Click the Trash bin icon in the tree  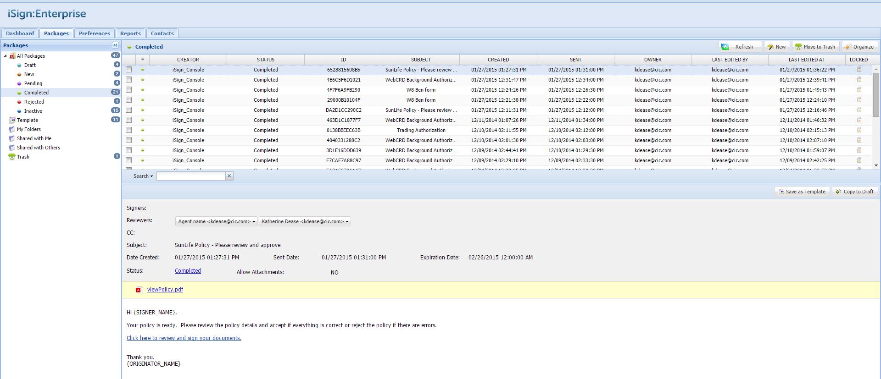(12, 157)
